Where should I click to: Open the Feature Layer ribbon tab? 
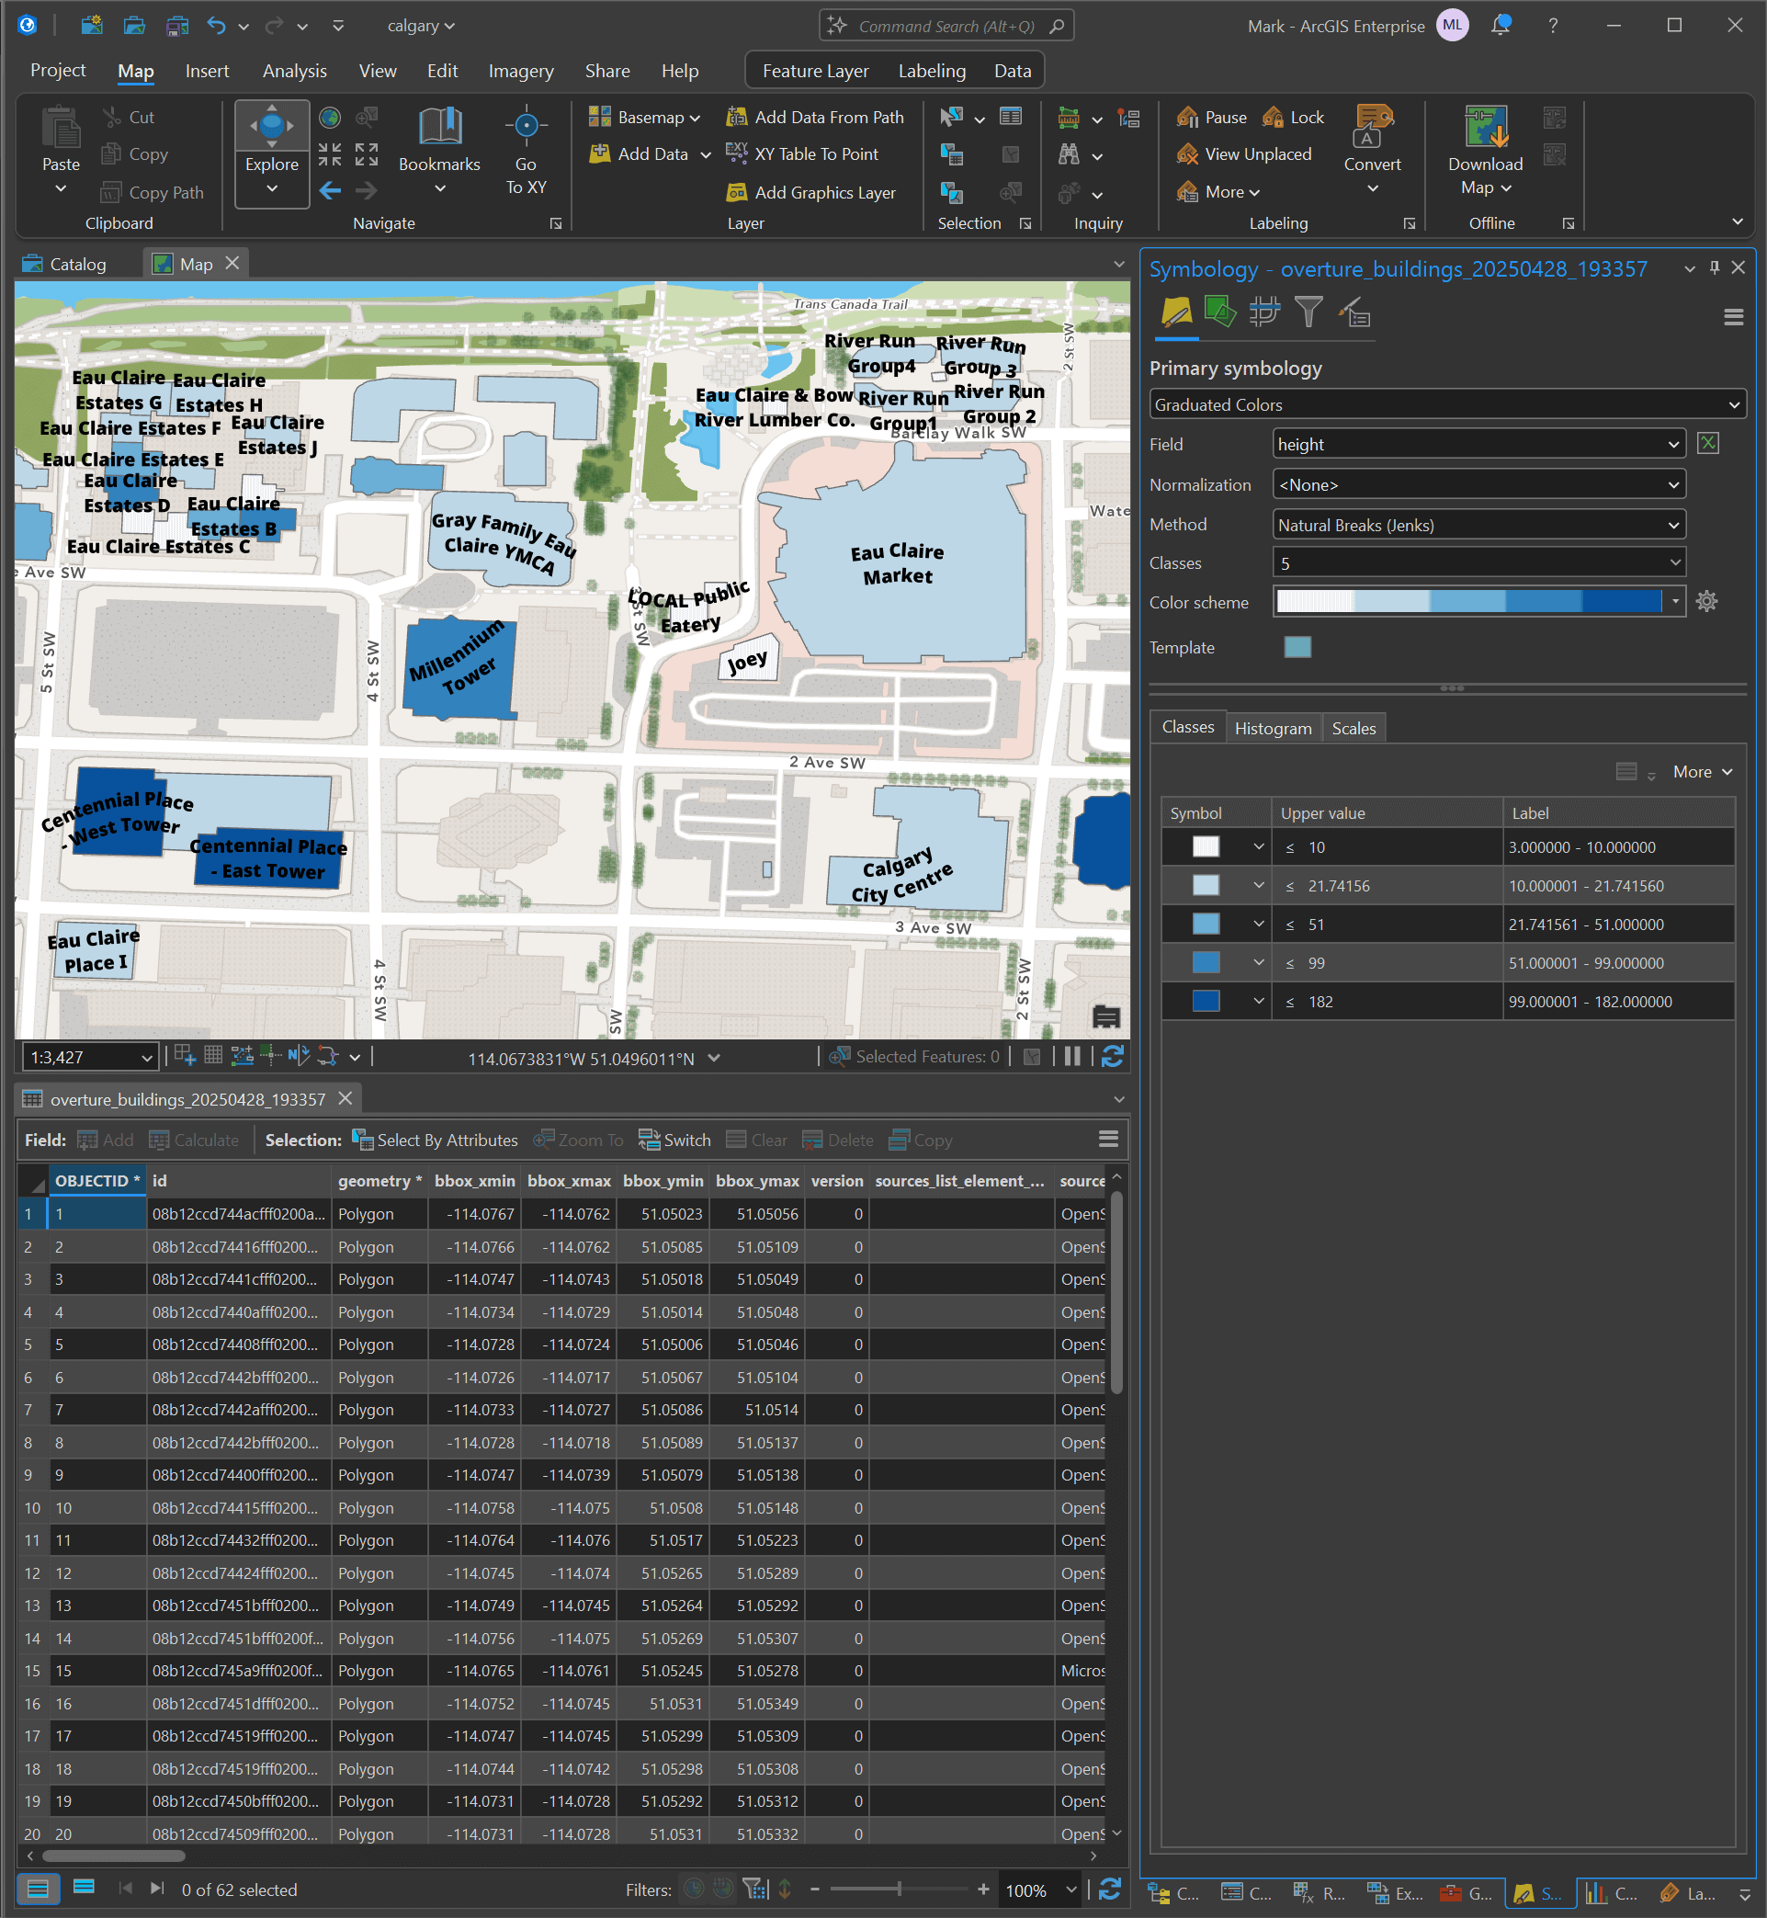coord(815,71)
